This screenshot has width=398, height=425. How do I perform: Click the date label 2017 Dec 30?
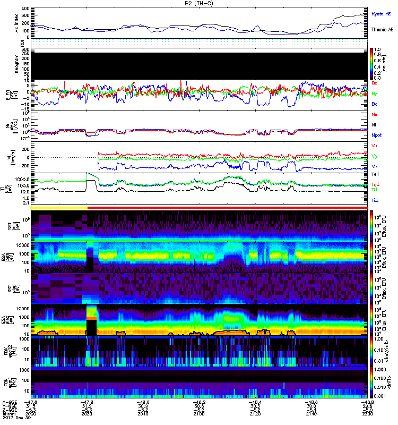[x=17, y=418]
